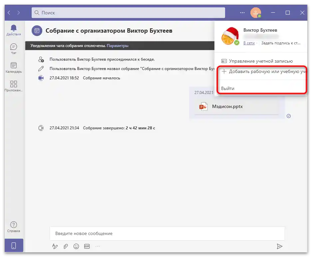
Task: Click the 27.04.2021 21:34 timestamp
Action: point(64,128)
